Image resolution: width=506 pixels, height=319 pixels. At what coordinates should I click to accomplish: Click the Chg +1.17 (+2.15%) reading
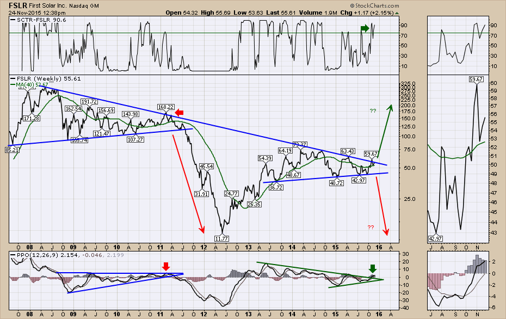pos(367,13)
